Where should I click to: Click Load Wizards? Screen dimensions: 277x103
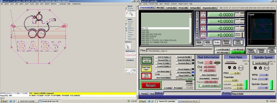pyautogui.click(x=222, y=49)
